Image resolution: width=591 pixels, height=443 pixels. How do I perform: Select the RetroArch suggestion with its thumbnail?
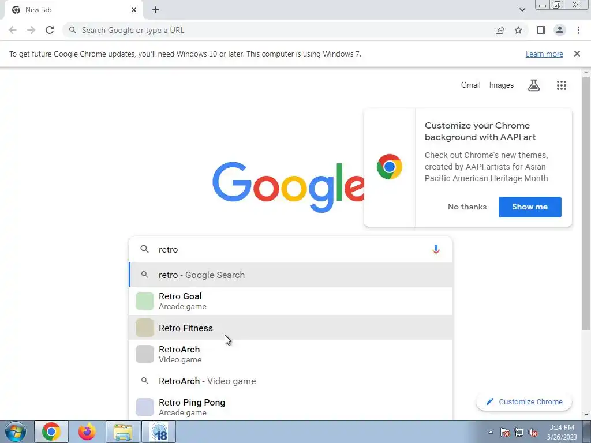pyautogui.click(x=290, y=354)
